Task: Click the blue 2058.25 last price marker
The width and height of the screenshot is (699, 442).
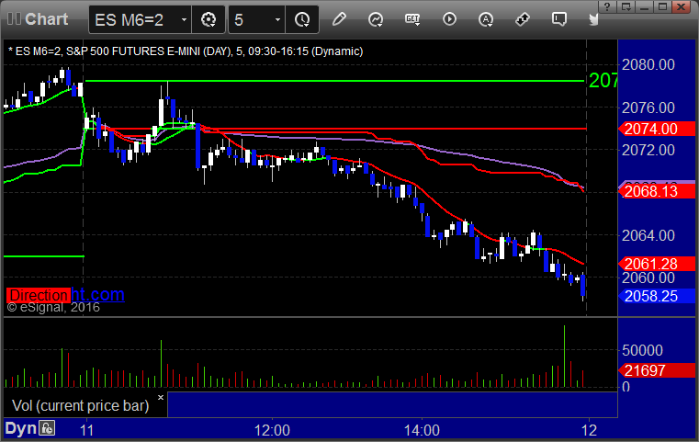Action: [x=657, y=296]
